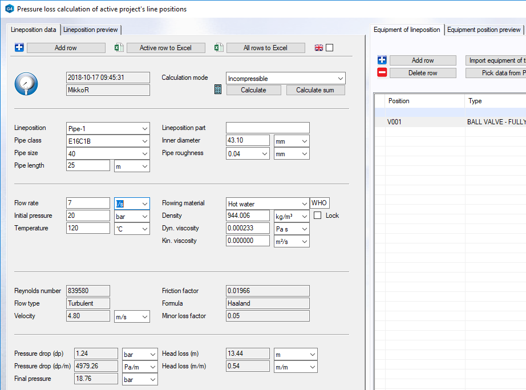The height and width of the screenshot is (390, 526).
Task: Click the blue plus icon in Equipment panel
Action: click(x=382, y=60)
